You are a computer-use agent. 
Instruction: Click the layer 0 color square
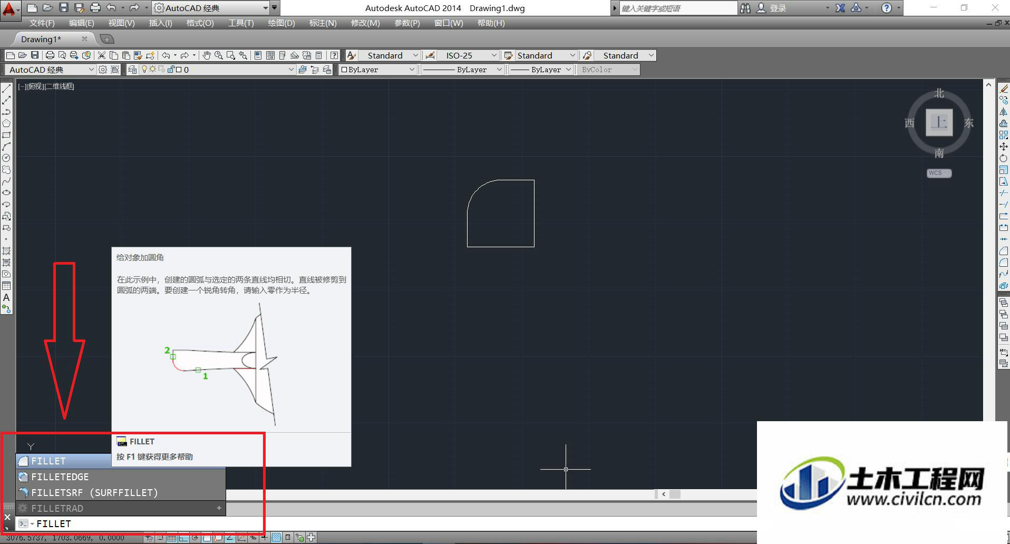pos(178,70)
